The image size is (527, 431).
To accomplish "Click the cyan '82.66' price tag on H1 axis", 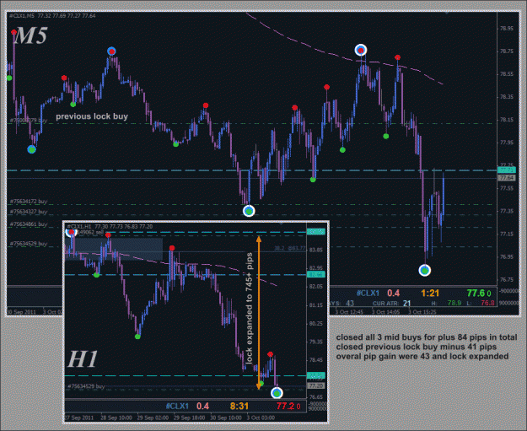I will click(316, 275).
